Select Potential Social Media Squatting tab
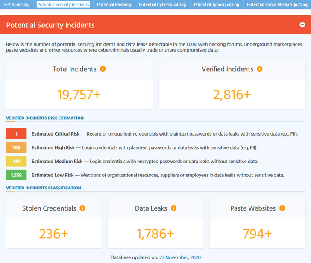The image size is (311, 263). (278, 5)
